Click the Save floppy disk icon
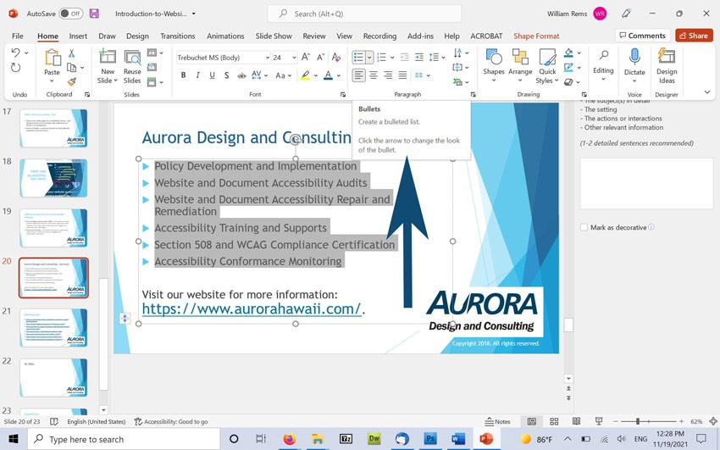The height and width of the screenshot is (450, 720). [x=94, y=14]
